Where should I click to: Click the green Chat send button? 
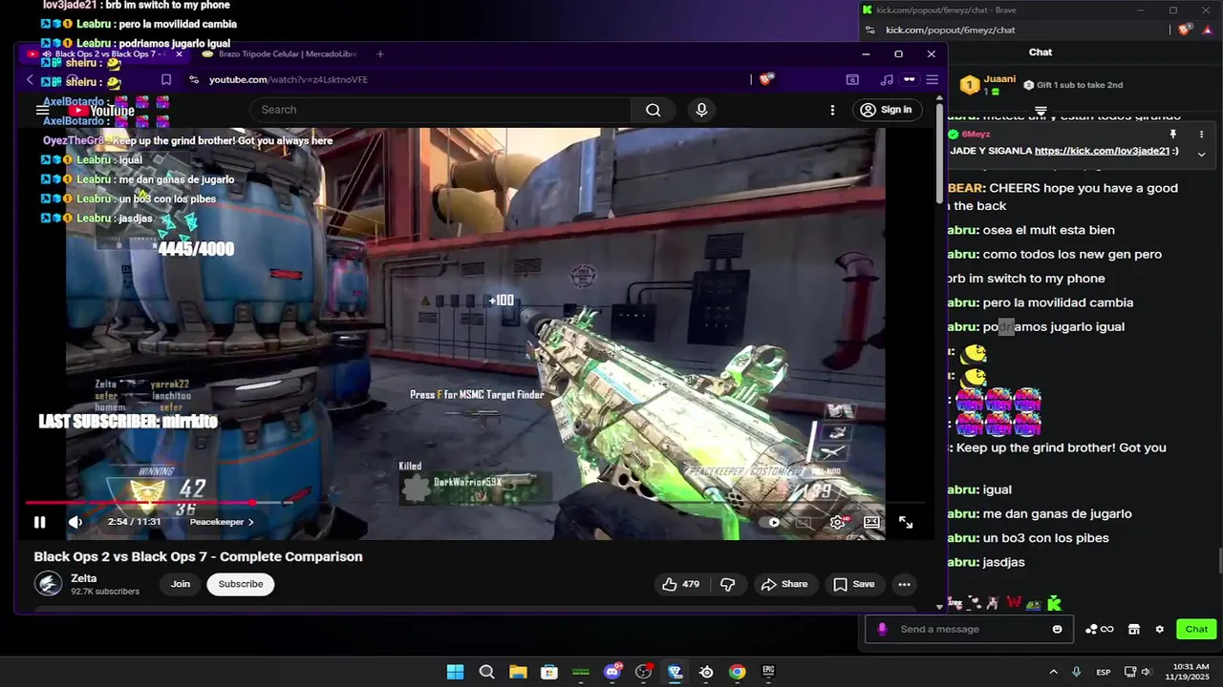click(1196, 629)
